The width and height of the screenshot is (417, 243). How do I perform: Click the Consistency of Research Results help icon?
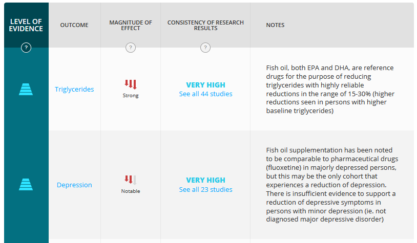pyautogui.click(x=205, y=48)
